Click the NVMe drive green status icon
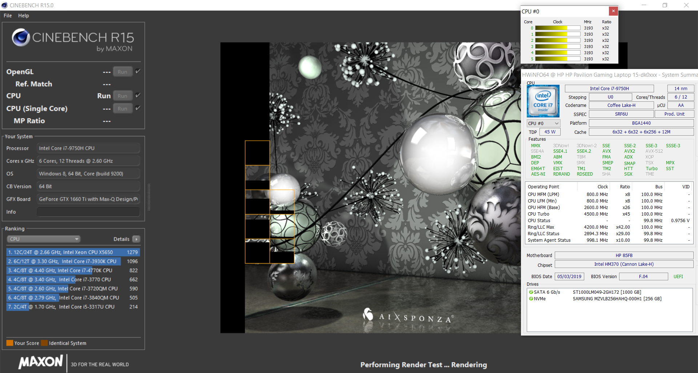698x373 pixels. [x=531, y=299]
